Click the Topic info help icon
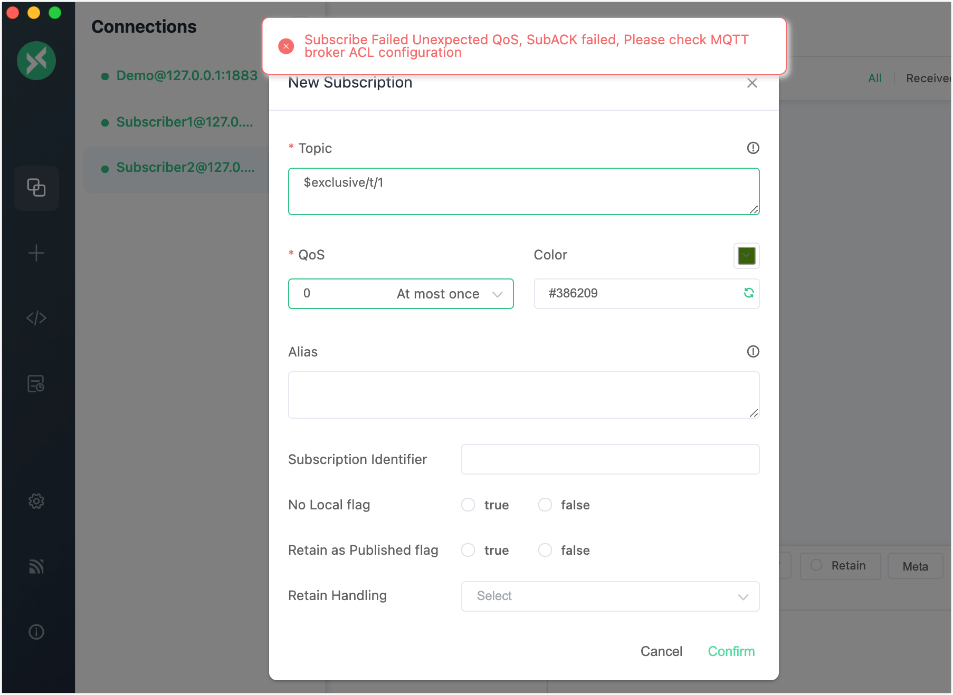Screen dimensions: 953x695 pos(753,148)
